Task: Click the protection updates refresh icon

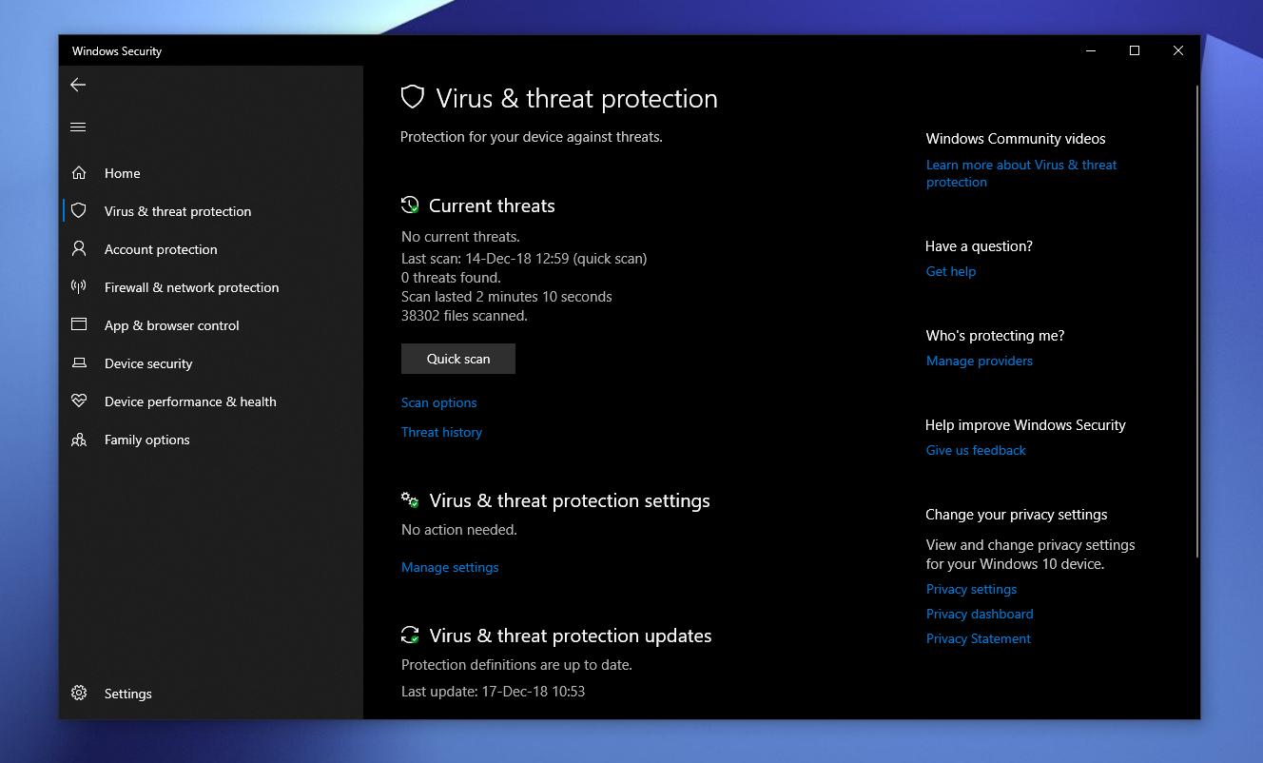Action: click(x=410, y=635)
